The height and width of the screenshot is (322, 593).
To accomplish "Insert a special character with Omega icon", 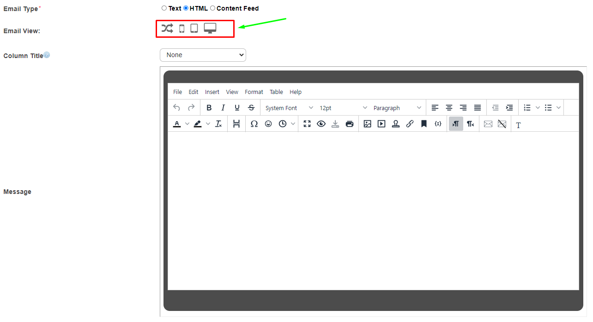I will [x=254, y=124].
